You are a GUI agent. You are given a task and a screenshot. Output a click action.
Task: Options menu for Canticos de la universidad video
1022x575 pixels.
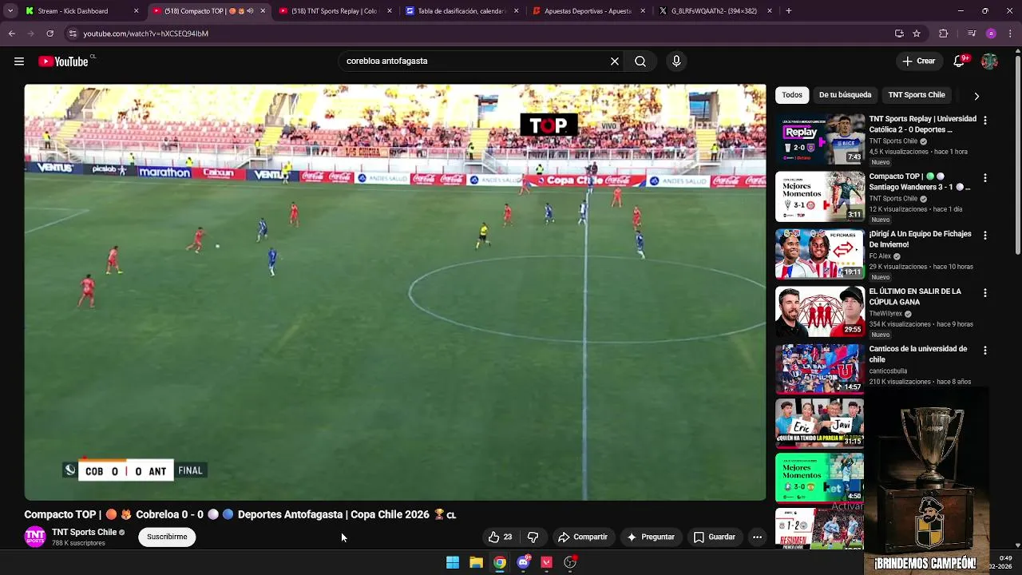[984, 350]
